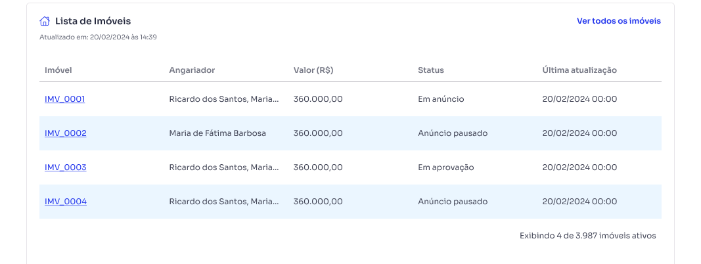Click the Imóvel column header

58,70
